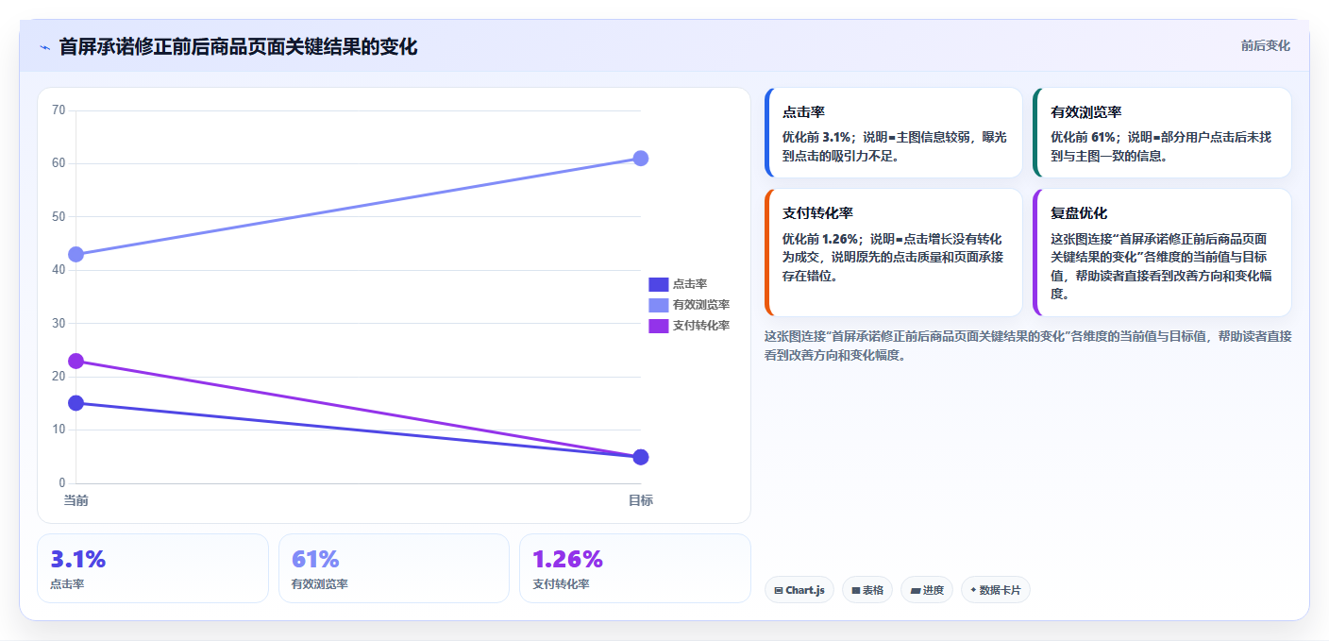Toggle the 有效浏览率 legend color box

[658, 305]
